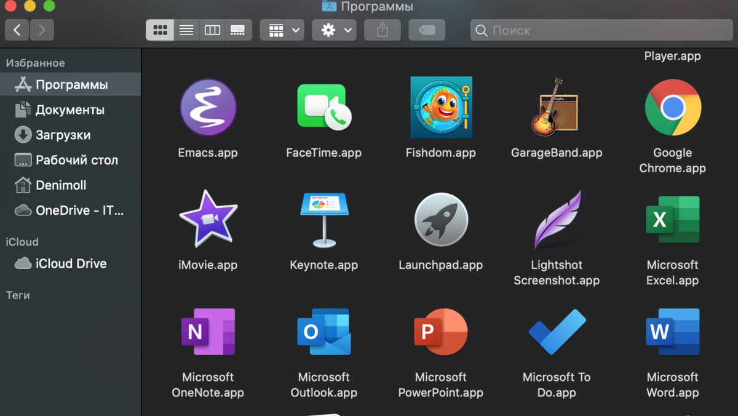Click the FaceTime.app file name
The height and width of the screenshot is (416, 738).
coord(323,153)
